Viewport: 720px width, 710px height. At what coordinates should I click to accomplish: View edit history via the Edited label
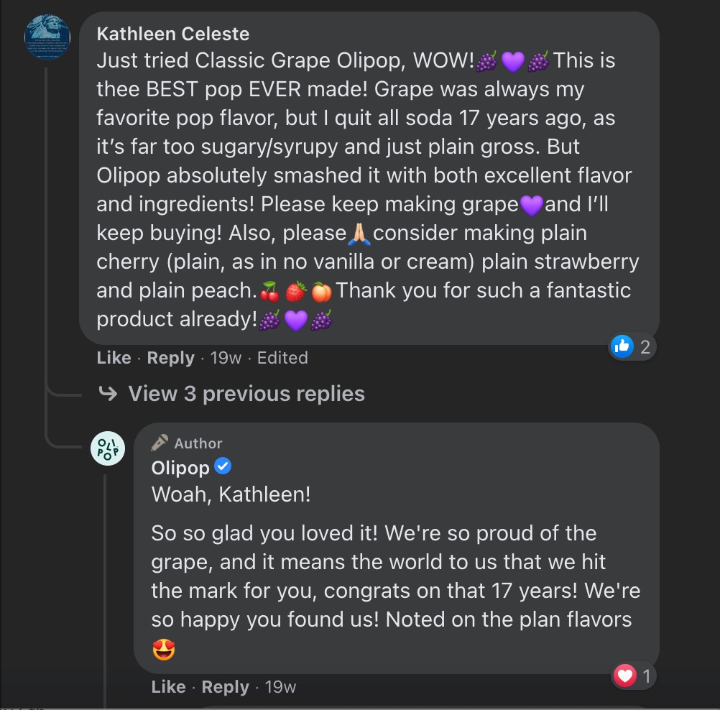[282, 358]
